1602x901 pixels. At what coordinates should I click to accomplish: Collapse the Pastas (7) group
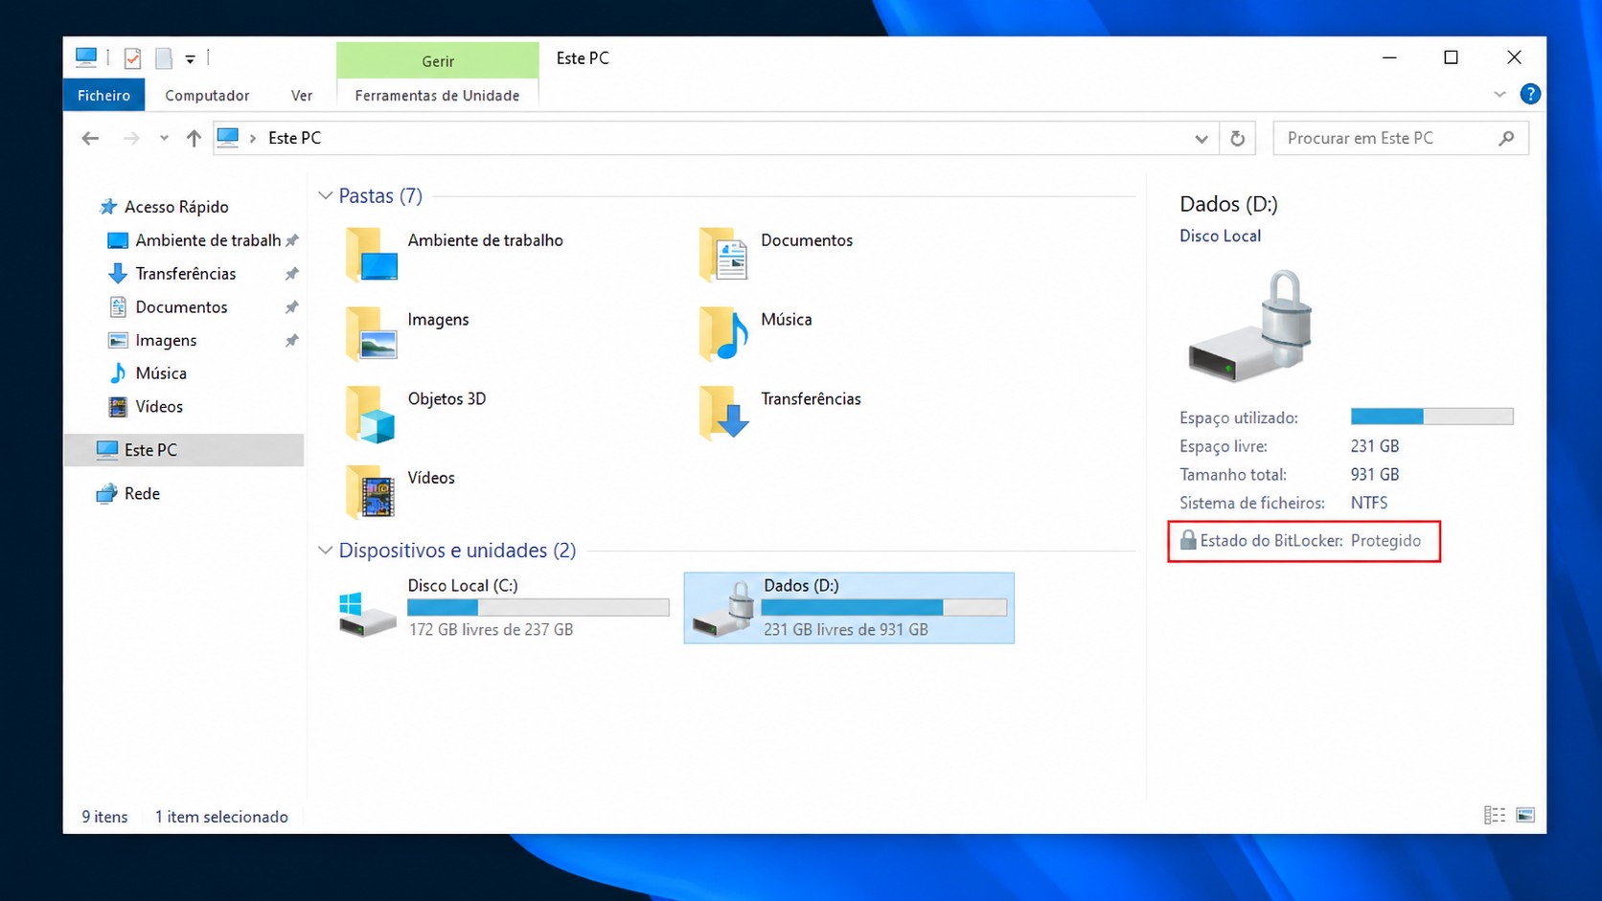point(325,195)
